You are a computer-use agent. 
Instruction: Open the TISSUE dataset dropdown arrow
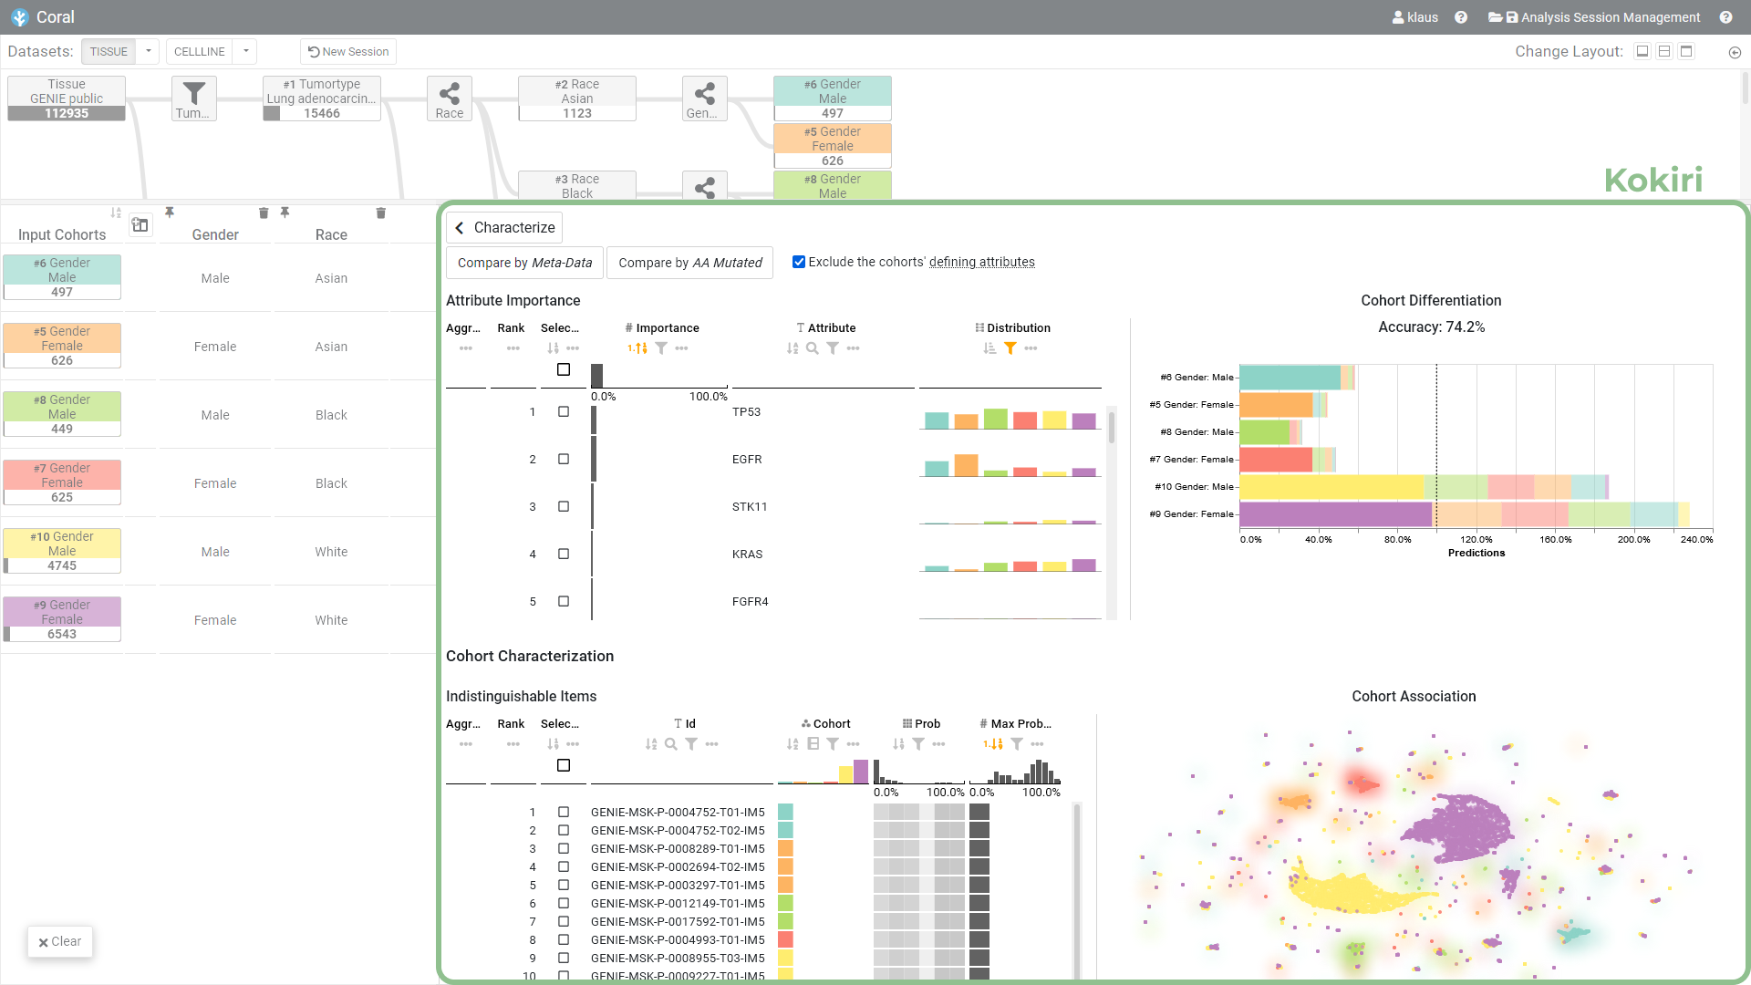[148, 51]
